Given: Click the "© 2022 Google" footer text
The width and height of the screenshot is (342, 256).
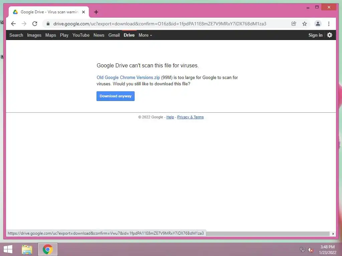Looking at the screenshot, I should tap(151, 117).
